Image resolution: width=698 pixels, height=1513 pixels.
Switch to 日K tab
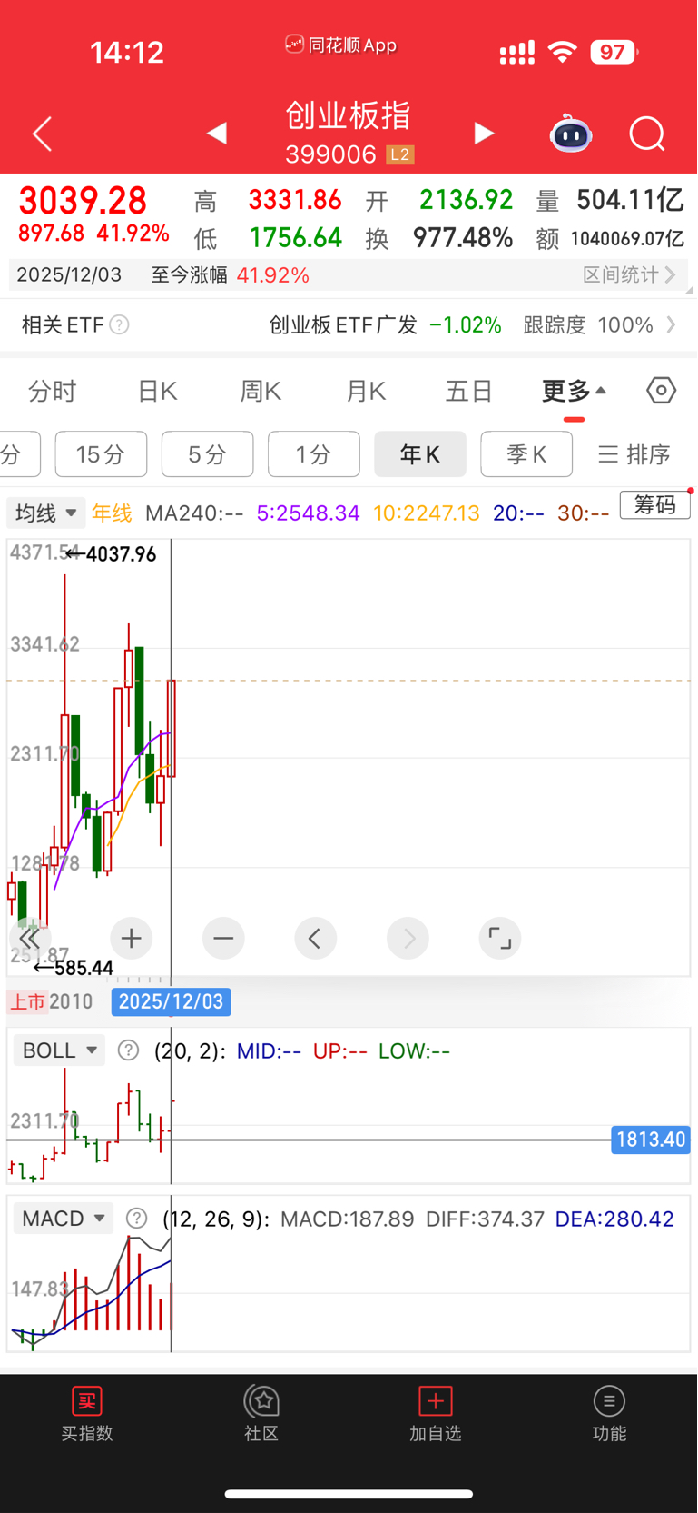(157, 392)
